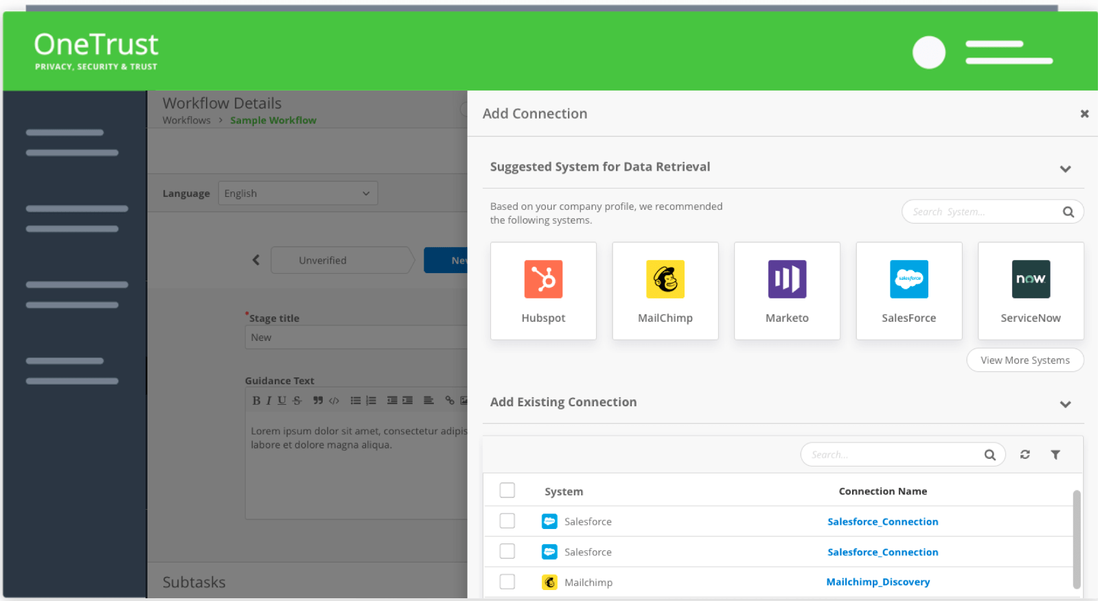
Task: Select the blue New workflow stage
Action: click(x=446, y=260)
